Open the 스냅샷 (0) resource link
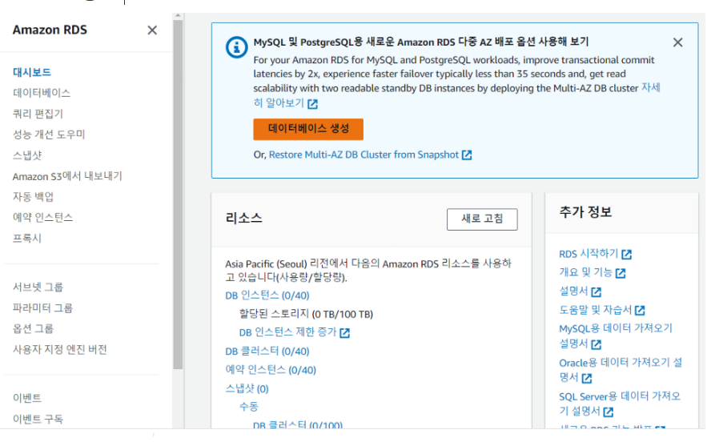Image resolution: width=707 pixels, height=442 pixels. point(247,389)
